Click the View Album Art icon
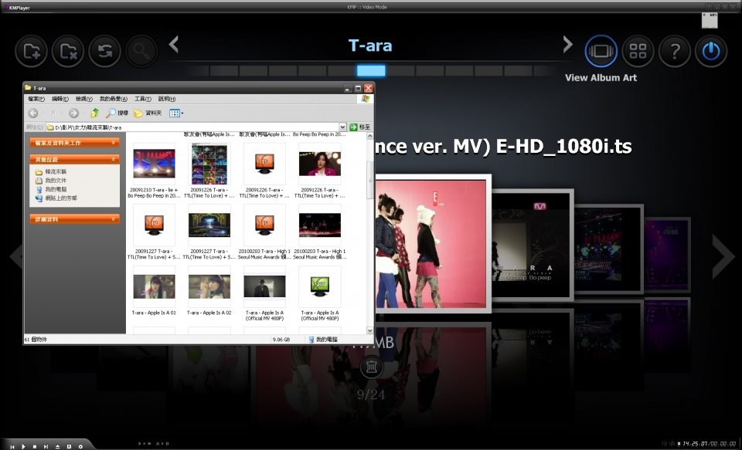Viewport: 742px width, 450px height. 601,51
